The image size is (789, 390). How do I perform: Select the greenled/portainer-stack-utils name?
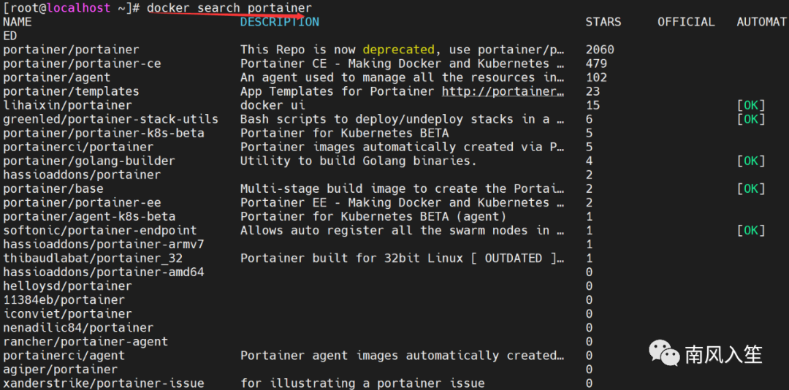click(x=111, y=119)
